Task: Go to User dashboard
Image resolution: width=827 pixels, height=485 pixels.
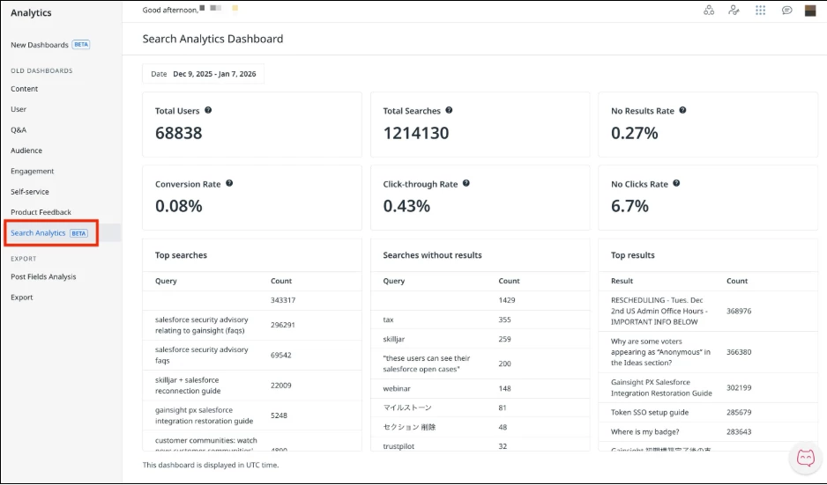Action: (x=19, y=109)
